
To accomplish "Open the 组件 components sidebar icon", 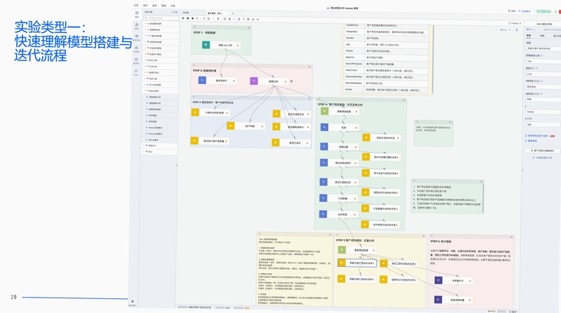I will [137, 14].
